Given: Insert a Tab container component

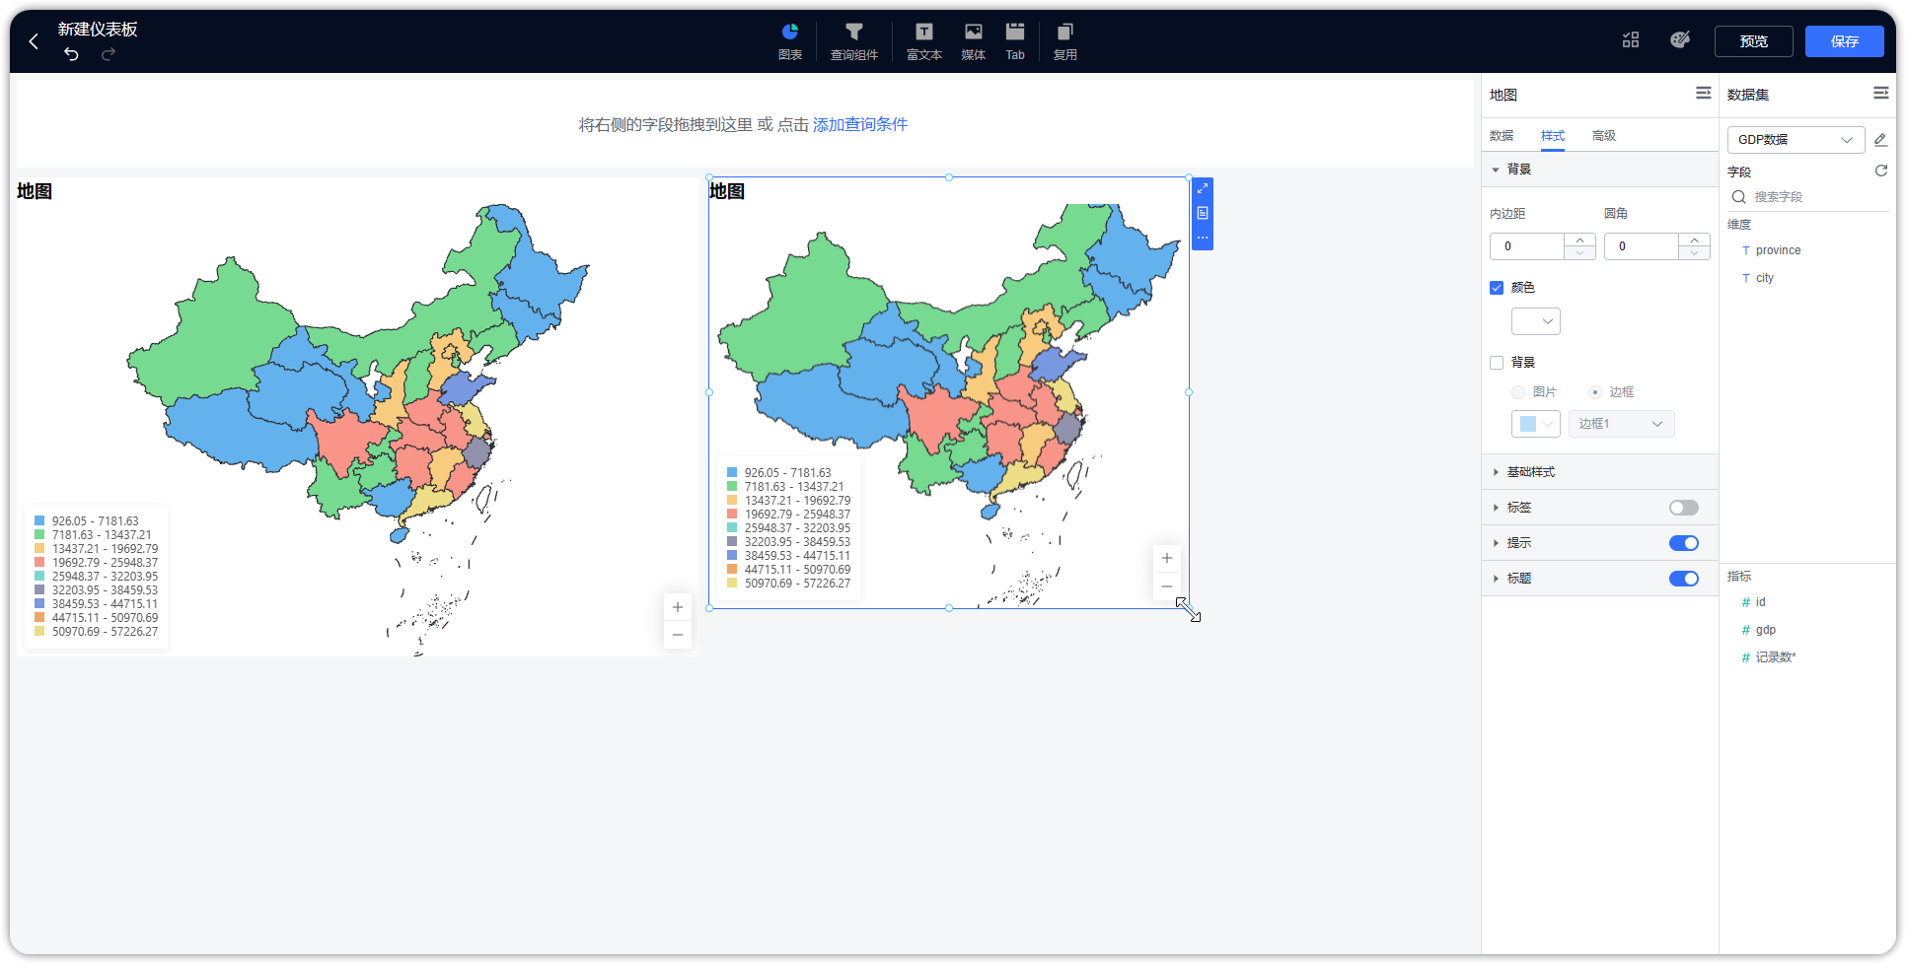Looking at the screenshot, I should click(x=1015, y=40).
